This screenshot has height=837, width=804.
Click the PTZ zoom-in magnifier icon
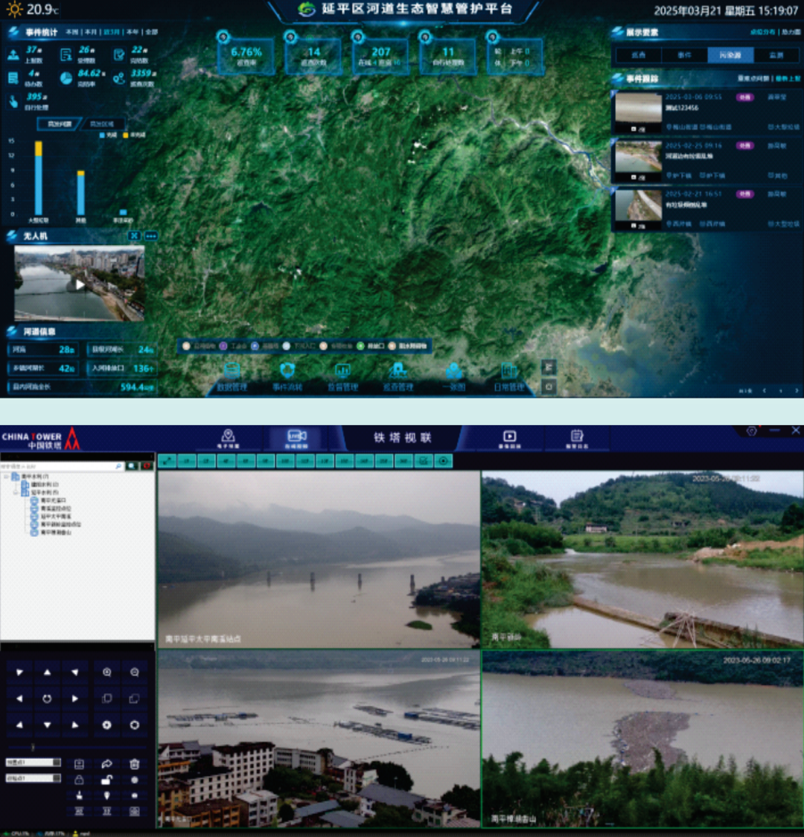click(x=106, y=672)
